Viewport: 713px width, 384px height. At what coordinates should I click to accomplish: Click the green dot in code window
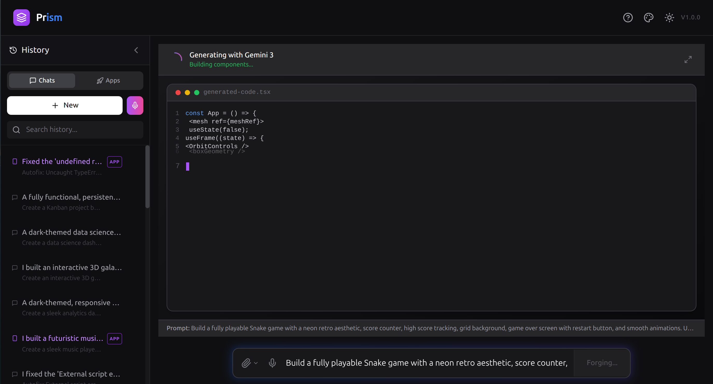(196, 93)
